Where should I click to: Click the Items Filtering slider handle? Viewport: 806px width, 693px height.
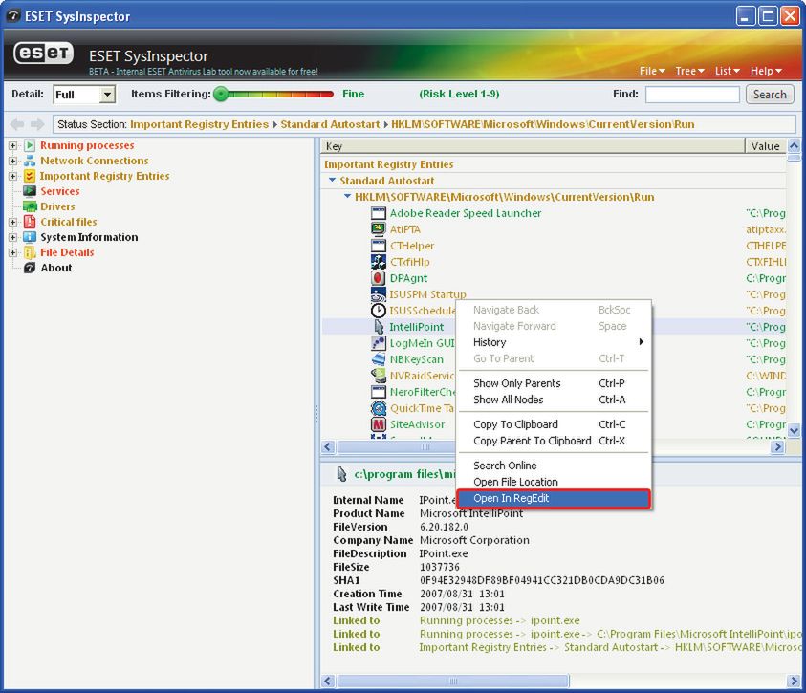point(221,94)
